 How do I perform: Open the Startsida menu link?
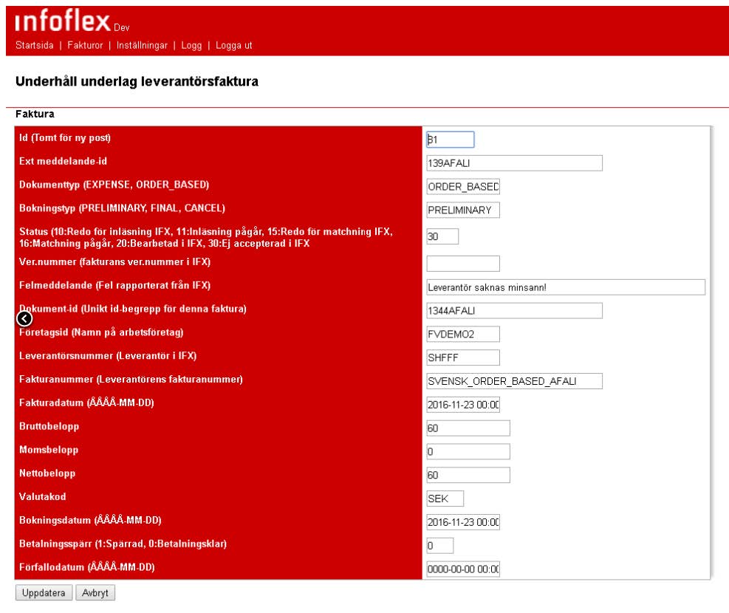pyautogui.click(x=35, y=46)
